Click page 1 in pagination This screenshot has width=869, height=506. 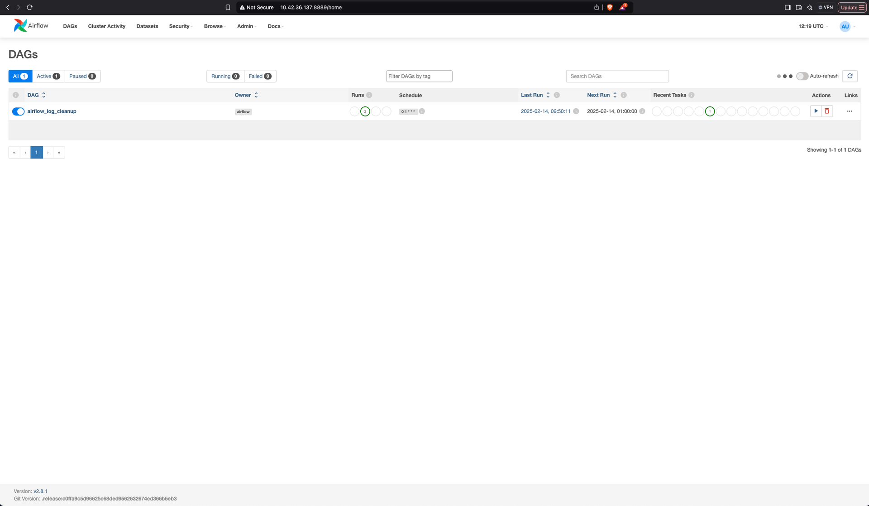(37, 152)
